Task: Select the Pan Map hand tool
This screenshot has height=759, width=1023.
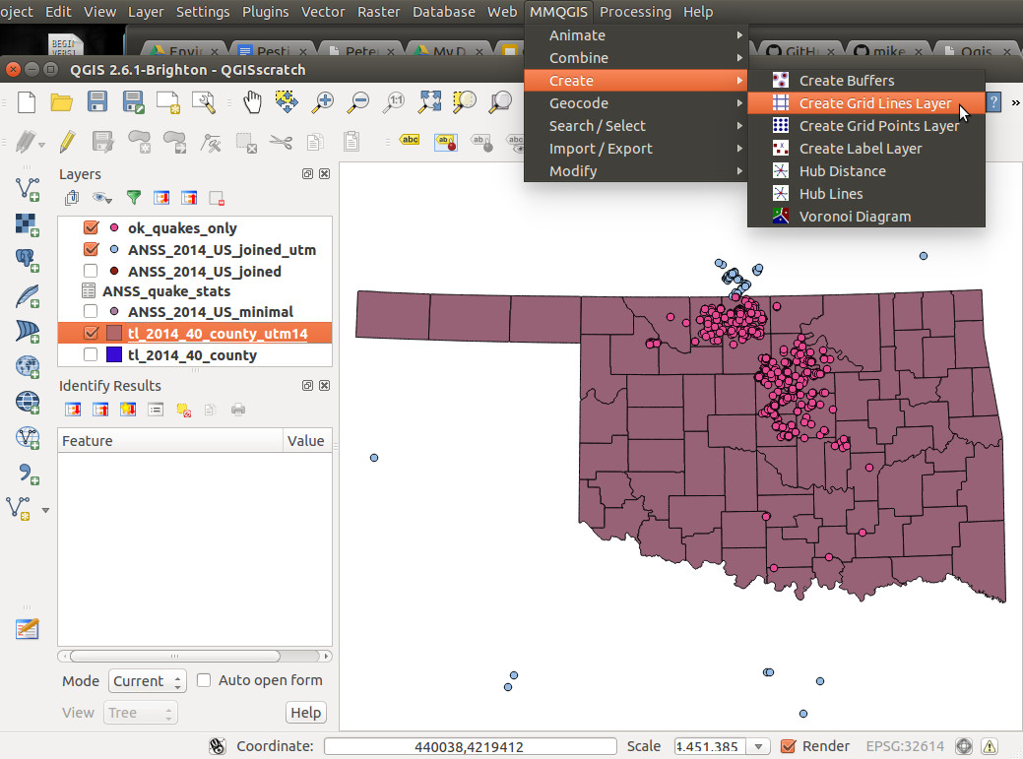Action: point(252,102)
